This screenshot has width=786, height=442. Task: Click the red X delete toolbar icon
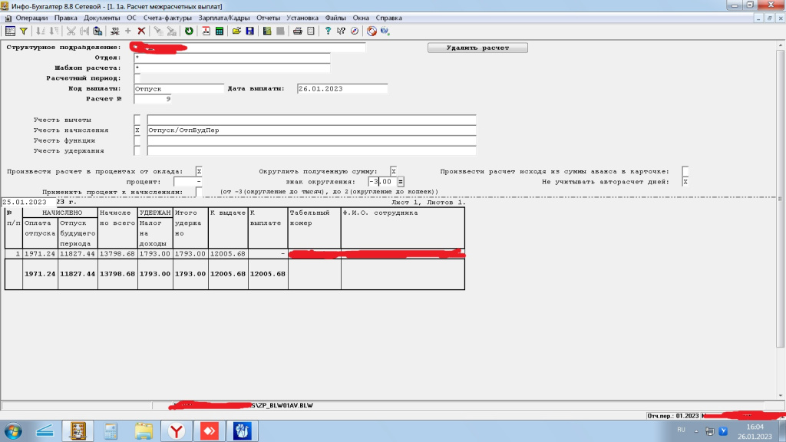(x=141, y=31)
